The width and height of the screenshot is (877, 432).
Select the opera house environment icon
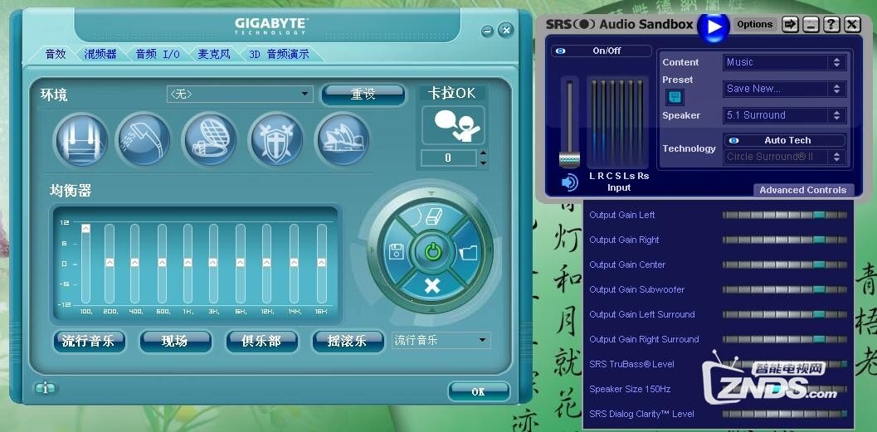coord(342,139)
